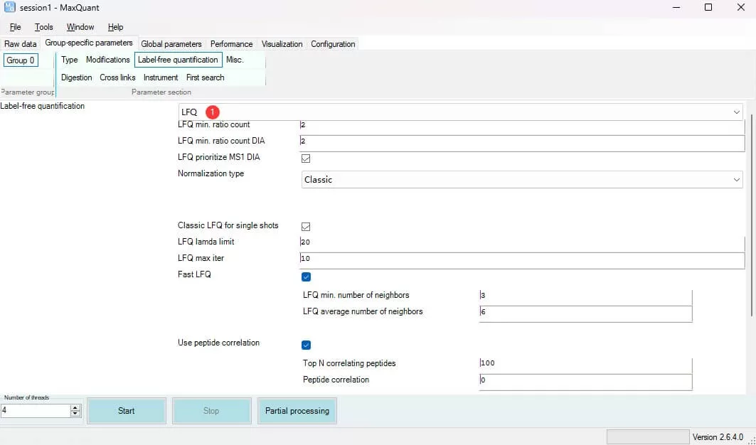Viewport: 756px width, 445px height.
Task: Select the Digestion parameter section
Action: click(x=76, y=77)
